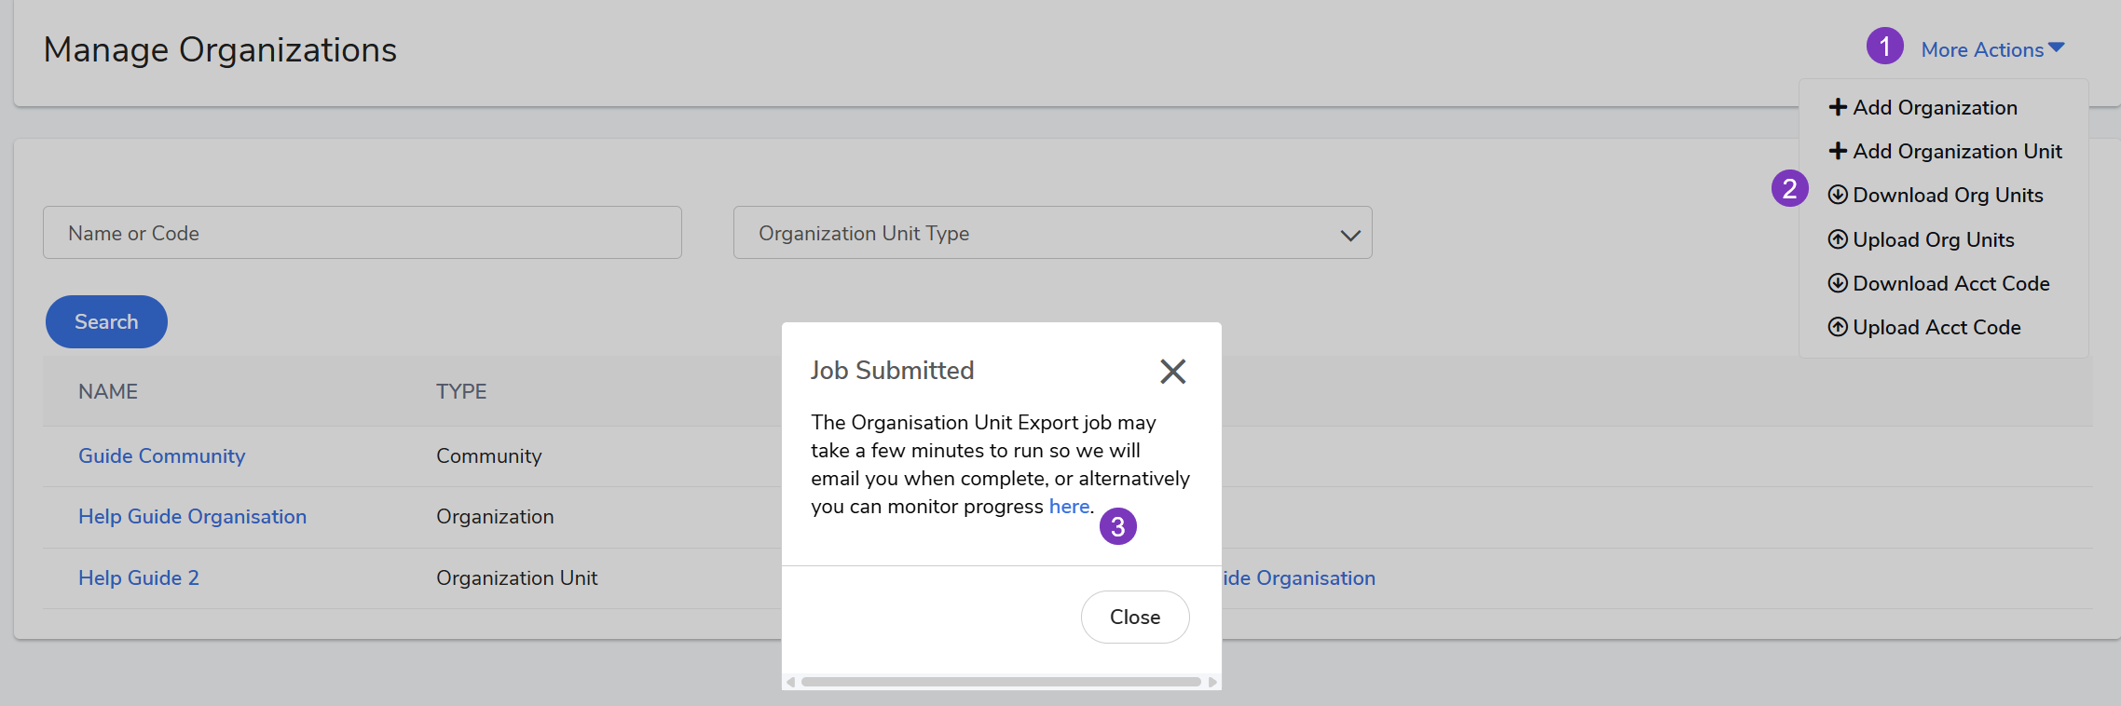This screenshot has width=2121, height=706.
Task: Click the upload icon for Upload Org Units
Action: click(x=1837, y=239)
